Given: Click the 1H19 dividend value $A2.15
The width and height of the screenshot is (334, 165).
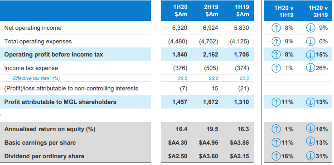Looking at the screenshot, I should (239, 156).
